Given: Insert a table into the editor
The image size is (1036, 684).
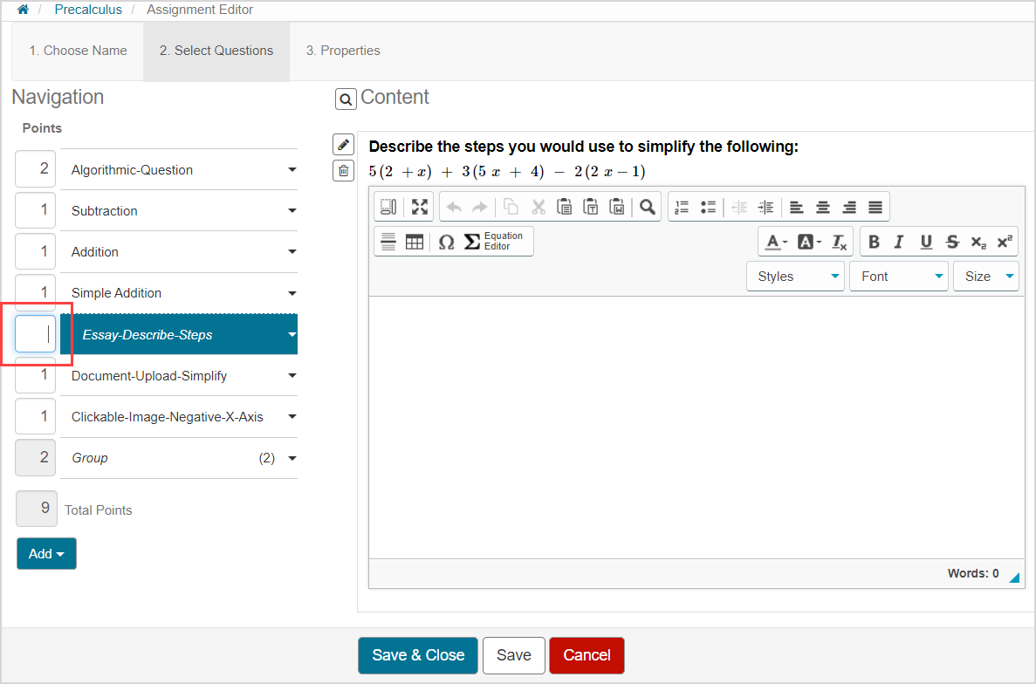Looking at the screenshot, I should coord(415,242).
